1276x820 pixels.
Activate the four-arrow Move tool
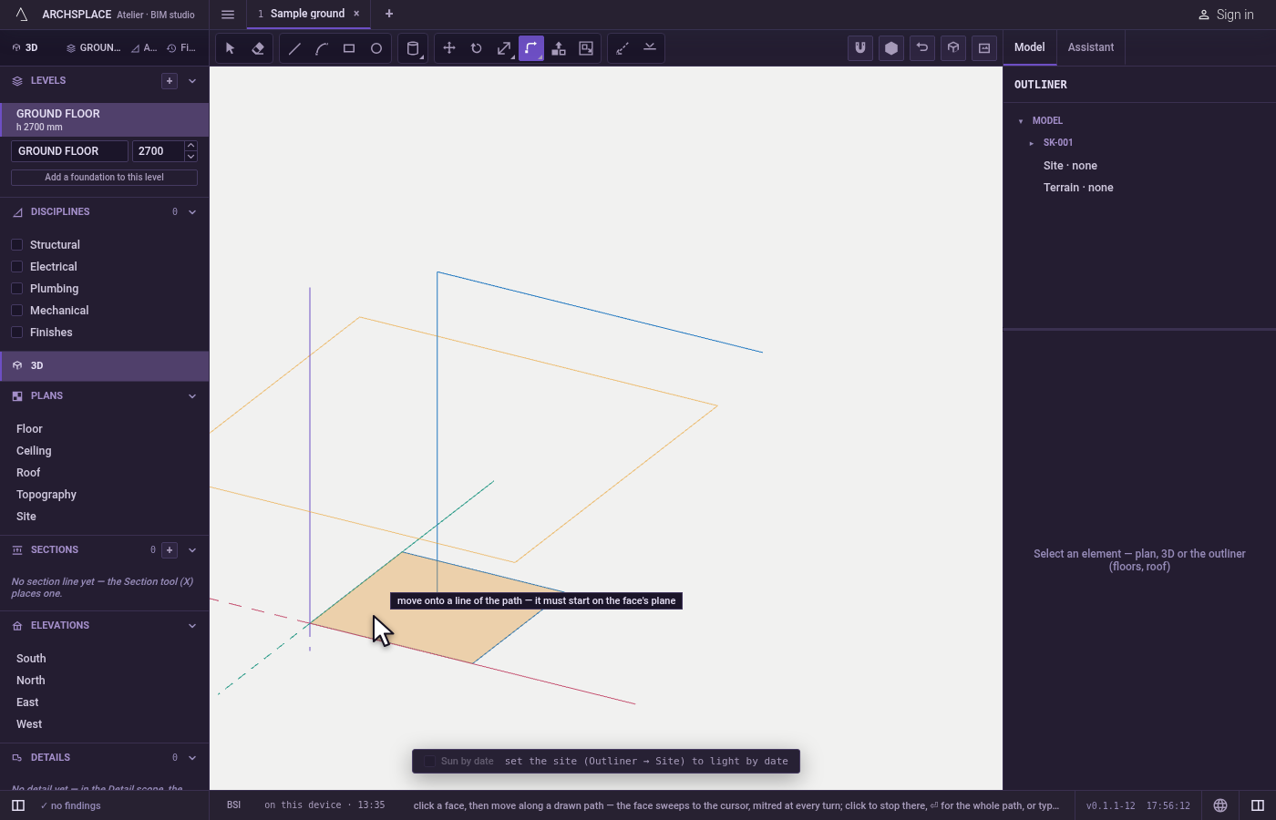449,48
